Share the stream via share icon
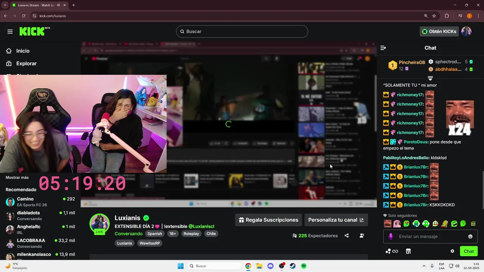The width and height of the screenshot is (484, 272). pos(346,236)
